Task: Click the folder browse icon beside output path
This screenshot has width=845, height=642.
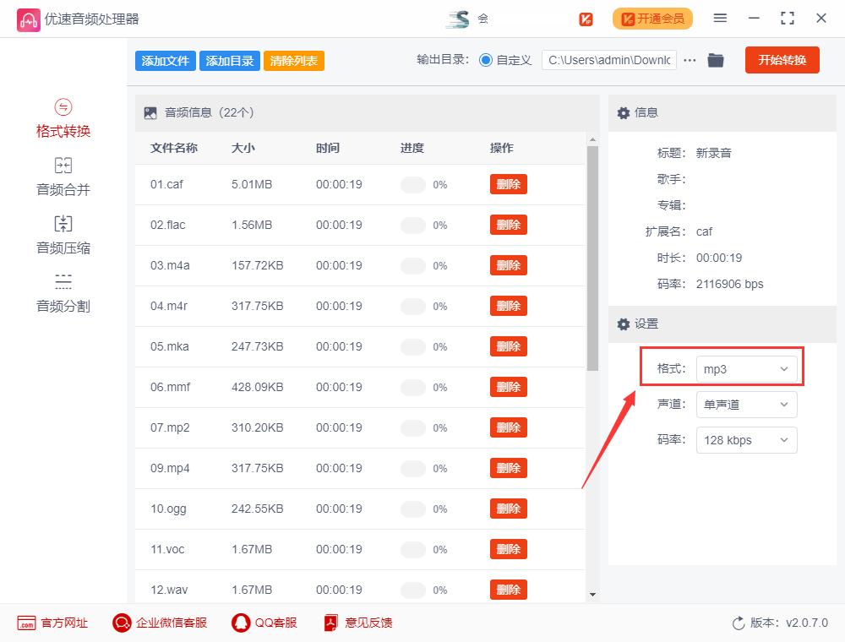Action: coord(715,60)
